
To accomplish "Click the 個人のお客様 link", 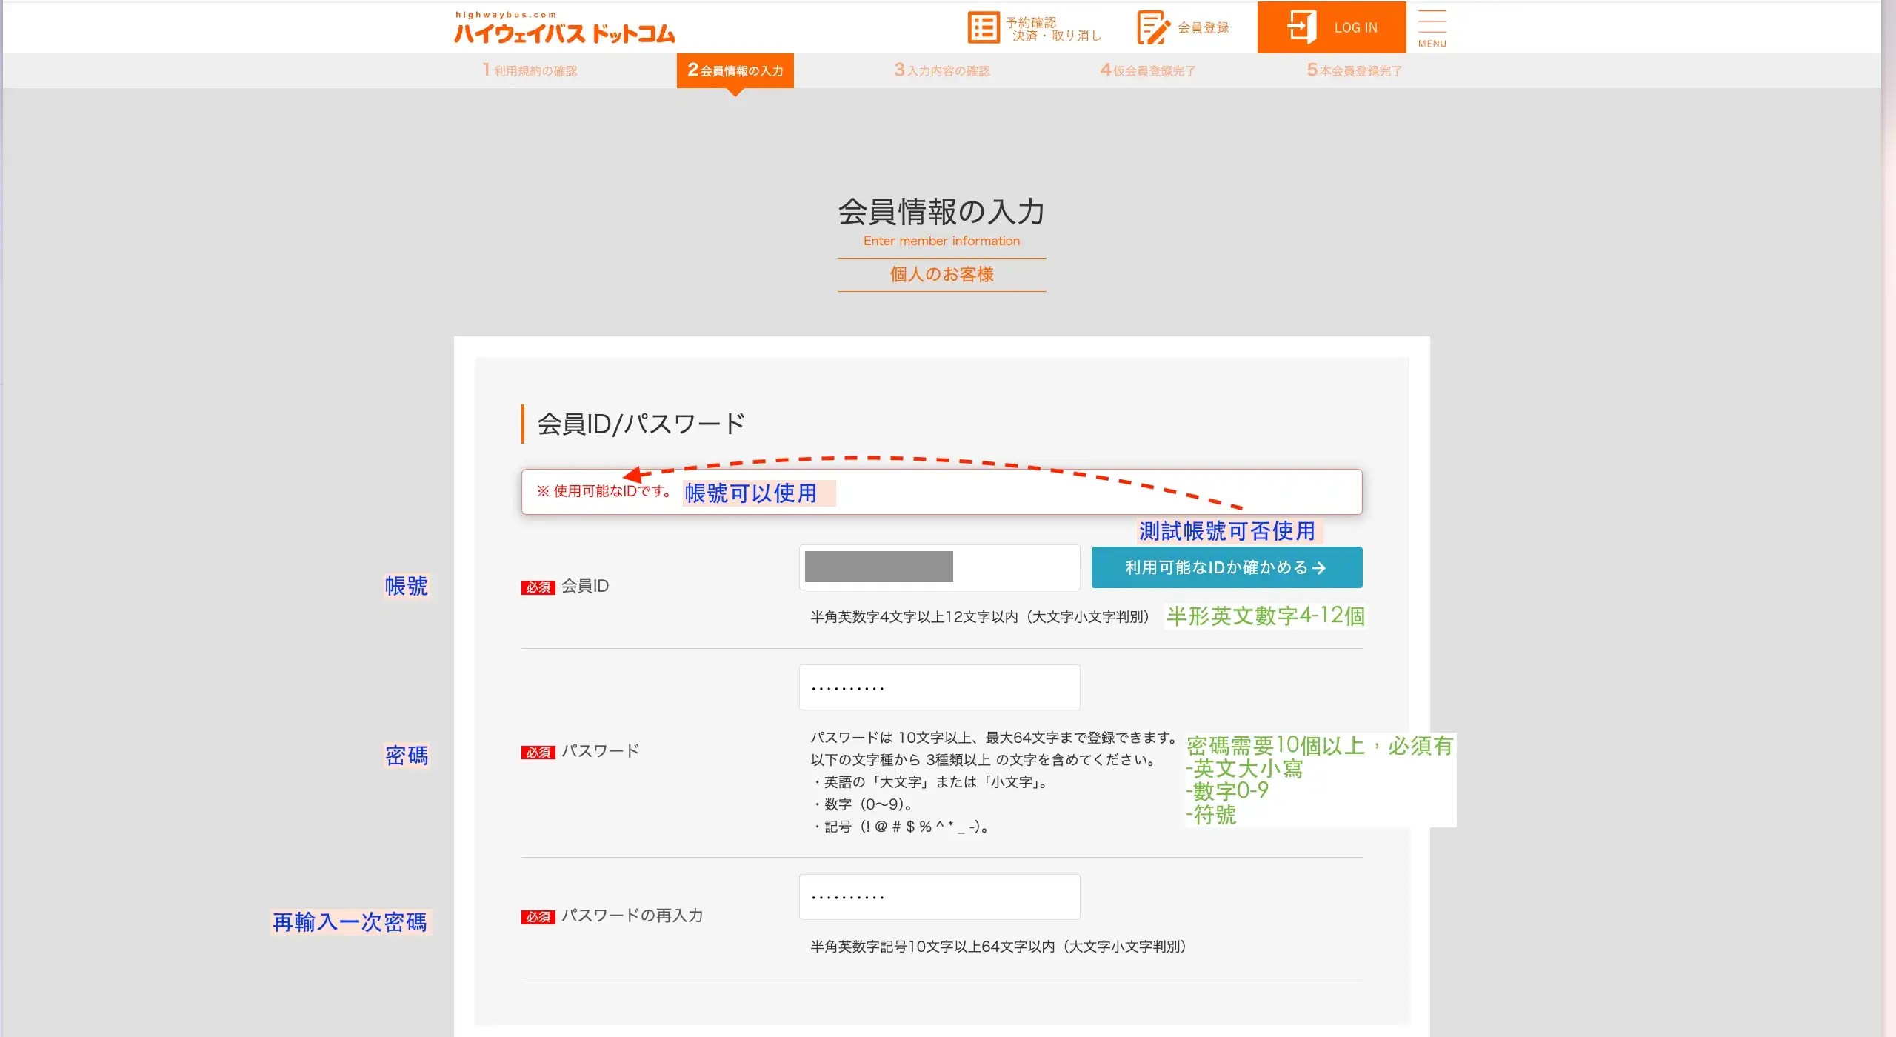I will point(941,274).
